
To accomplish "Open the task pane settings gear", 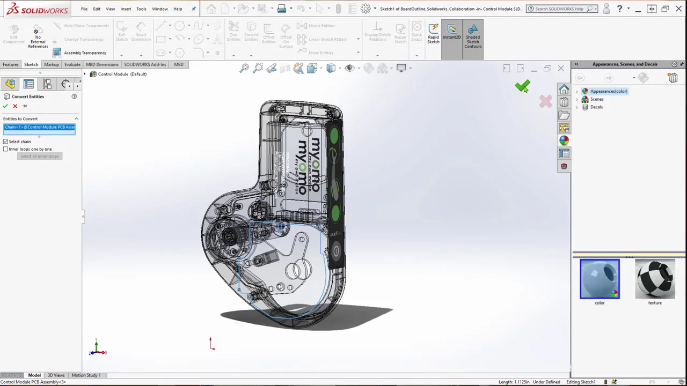I will tap(675, 64).
